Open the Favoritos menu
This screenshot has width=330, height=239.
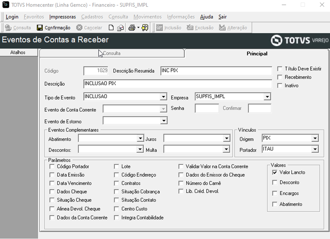34,17
